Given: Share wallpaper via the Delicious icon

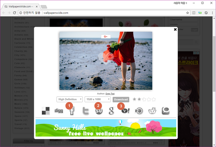Looking at the screenshot, I should pos(46,111).
